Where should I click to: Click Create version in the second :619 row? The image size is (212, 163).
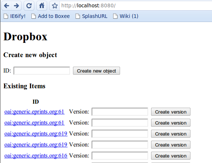[x=171, y=145]
